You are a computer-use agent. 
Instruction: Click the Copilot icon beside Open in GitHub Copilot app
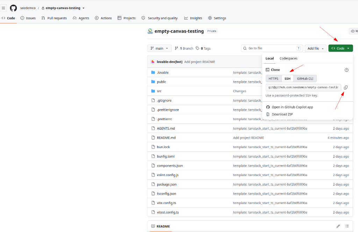coord(268,107)
